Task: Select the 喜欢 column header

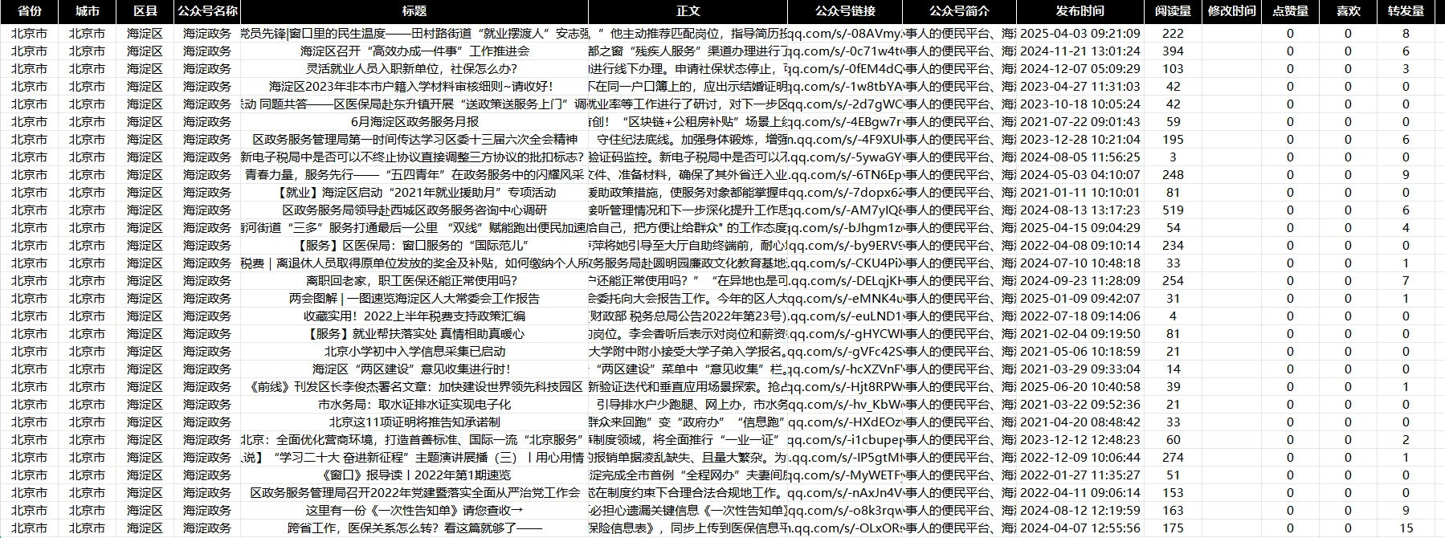Action: (1348, 11)
